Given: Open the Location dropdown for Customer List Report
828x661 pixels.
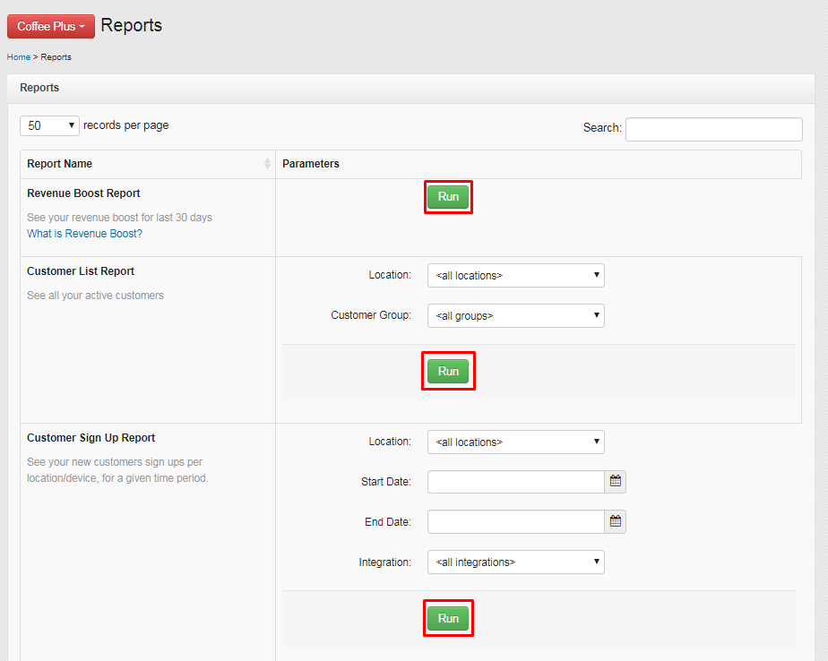Looking at the screenshot, I should tap(515, 275).
